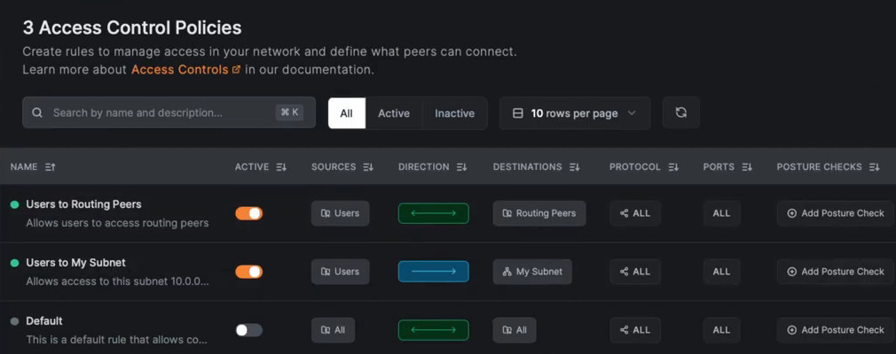Click green status dot of Users to Routing Peers
This screenshot has height=354, width=896.
(15, 204)
